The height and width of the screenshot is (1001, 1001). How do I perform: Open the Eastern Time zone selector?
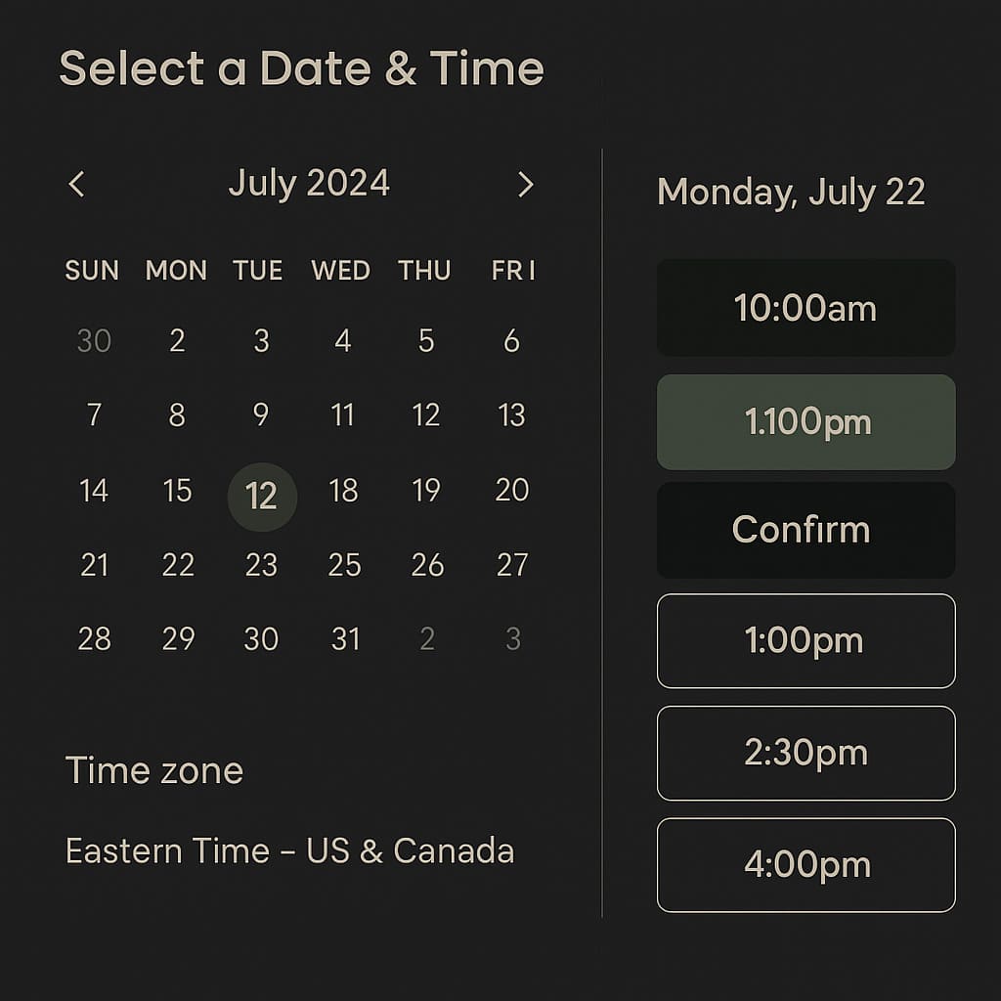289,850
